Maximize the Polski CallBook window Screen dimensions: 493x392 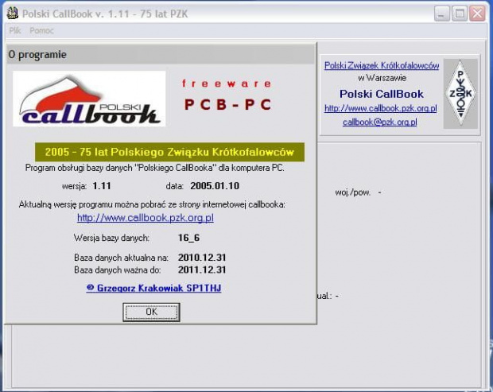(x=460, y=14)
